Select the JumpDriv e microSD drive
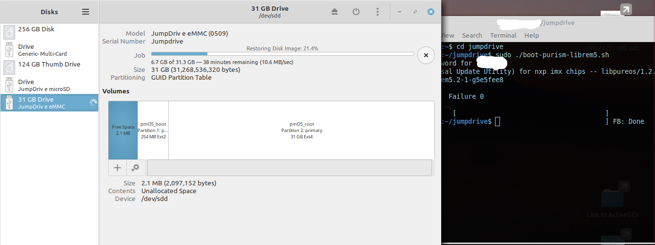Image resolution: width=655 pixels, height=245 pixels. click(49, 85)
